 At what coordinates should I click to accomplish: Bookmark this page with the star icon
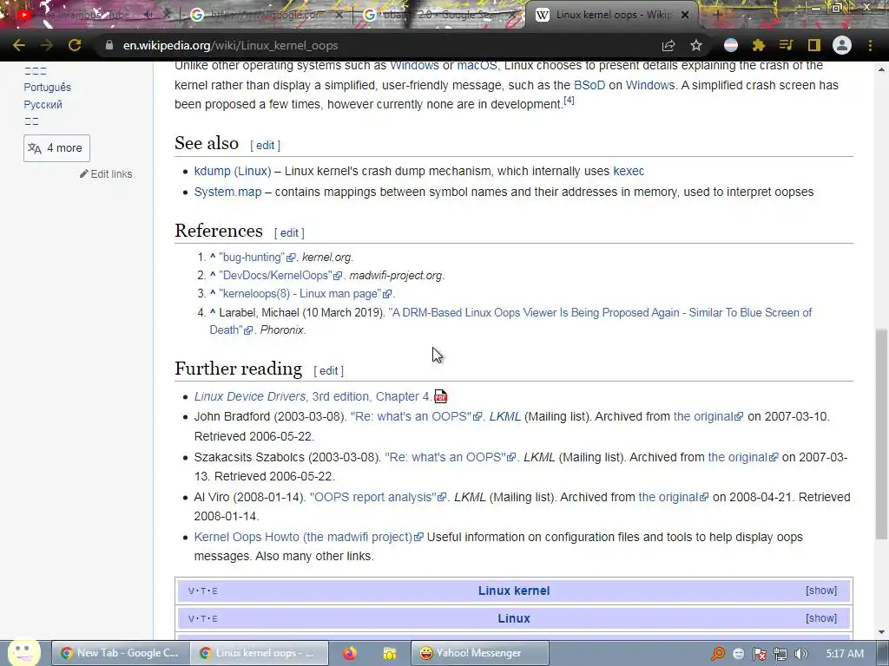(696, 45)
